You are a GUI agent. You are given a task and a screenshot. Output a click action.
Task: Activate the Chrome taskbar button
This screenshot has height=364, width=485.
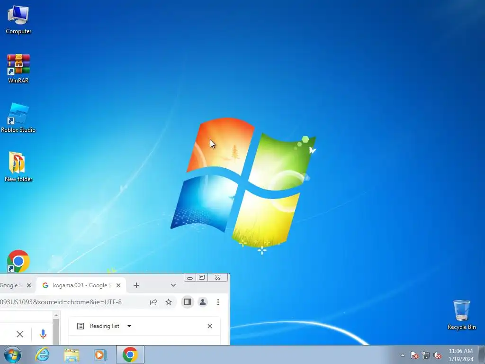[x=130, y=355]
